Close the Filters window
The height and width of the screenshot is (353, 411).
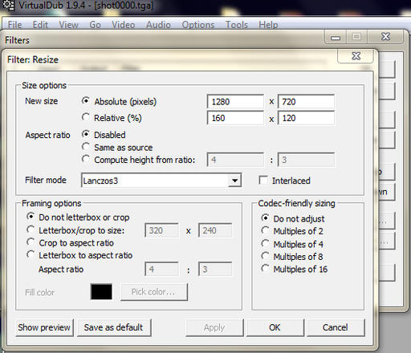point(385,37)
